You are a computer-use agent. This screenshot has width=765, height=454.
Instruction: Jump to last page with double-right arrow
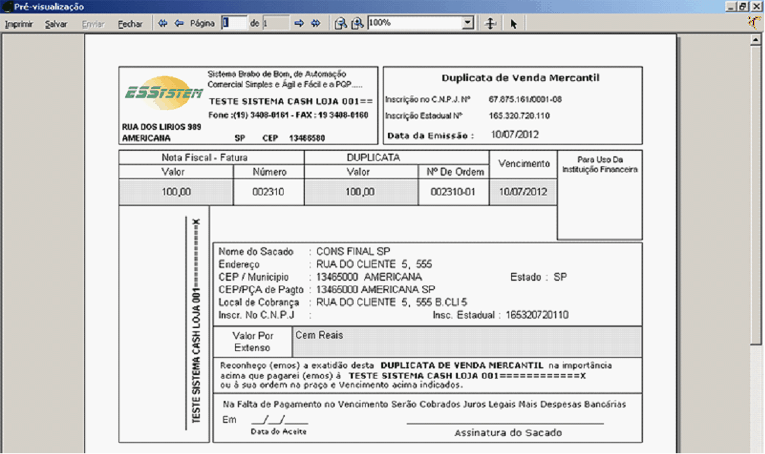[315, 23]
